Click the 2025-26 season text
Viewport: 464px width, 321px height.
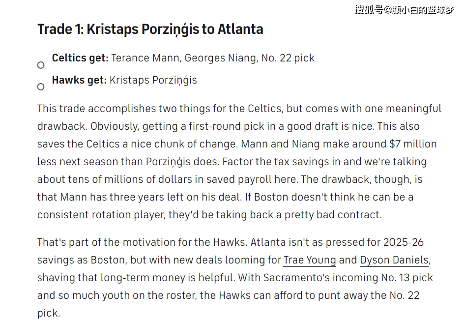point(404,242)
